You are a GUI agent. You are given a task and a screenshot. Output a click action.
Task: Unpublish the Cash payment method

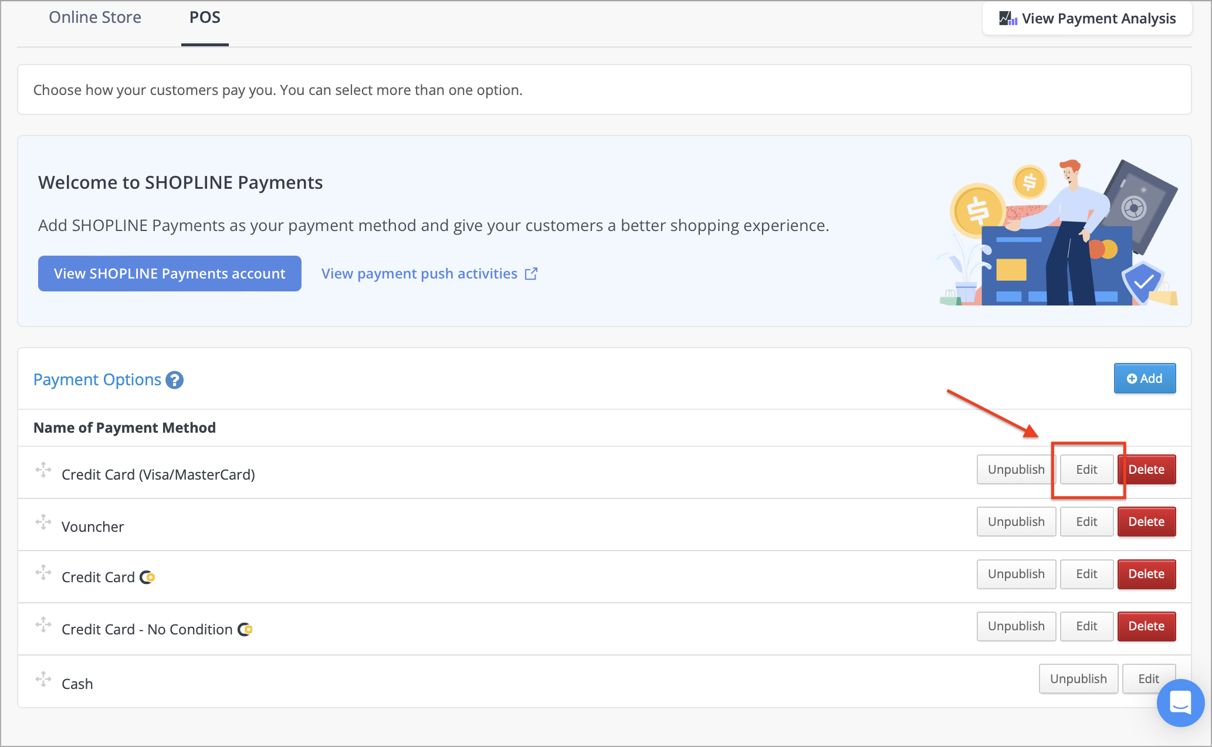click(1078, 679)
